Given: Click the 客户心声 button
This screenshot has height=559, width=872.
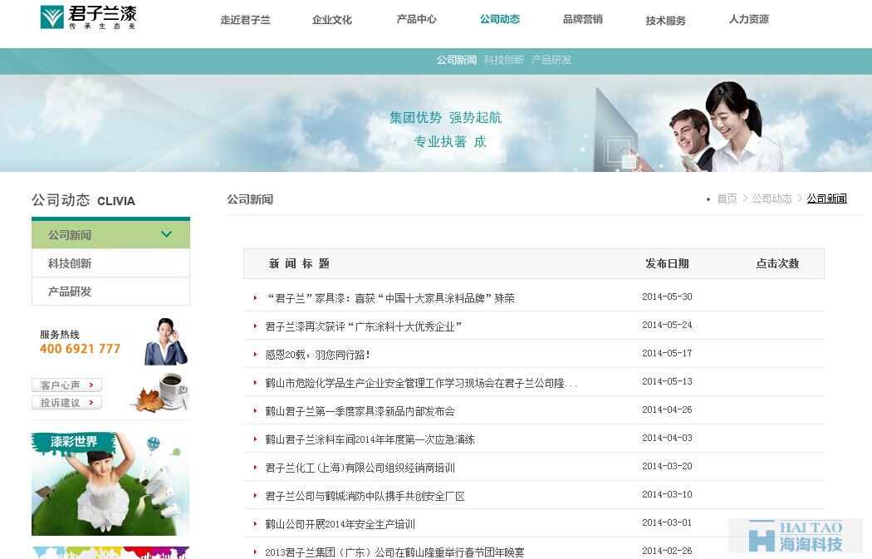Looking at the screenshot, I should point(66,385).
